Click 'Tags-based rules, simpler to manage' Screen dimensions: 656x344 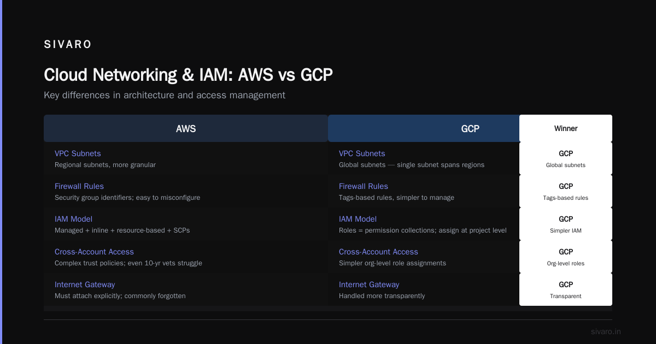pos(396,198)
